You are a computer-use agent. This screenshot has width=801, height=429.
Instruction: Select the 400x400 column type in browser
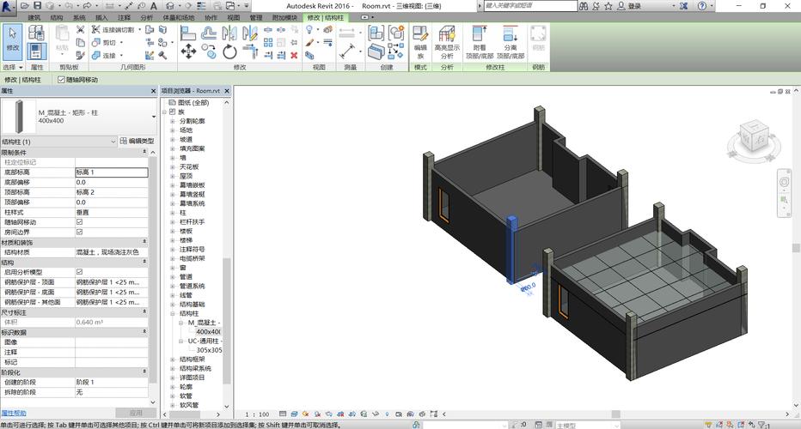pos(209,332)
